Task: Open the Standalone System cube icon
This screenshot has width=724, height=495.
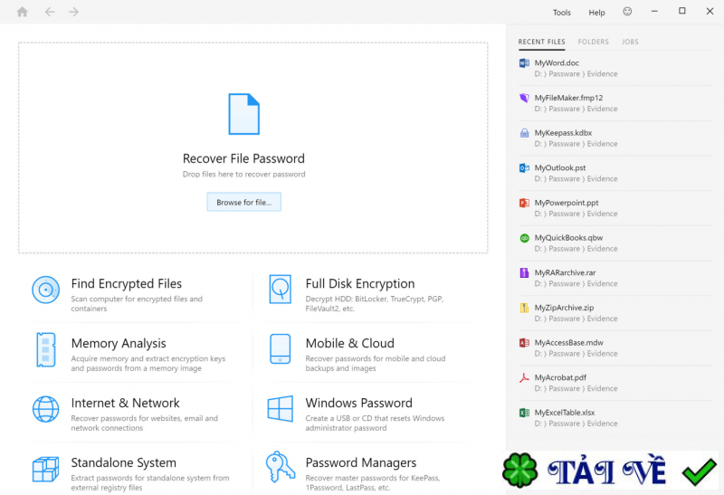Action: tap(45, 469)
